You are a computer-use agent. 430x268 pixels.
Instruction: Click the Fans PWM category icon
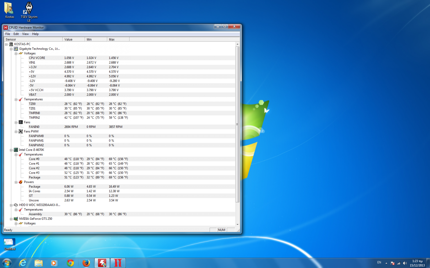[21, 132]
